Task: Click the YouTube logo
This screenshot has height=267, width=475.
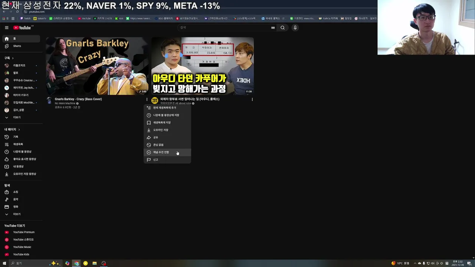Action: [x=23, y=28]
